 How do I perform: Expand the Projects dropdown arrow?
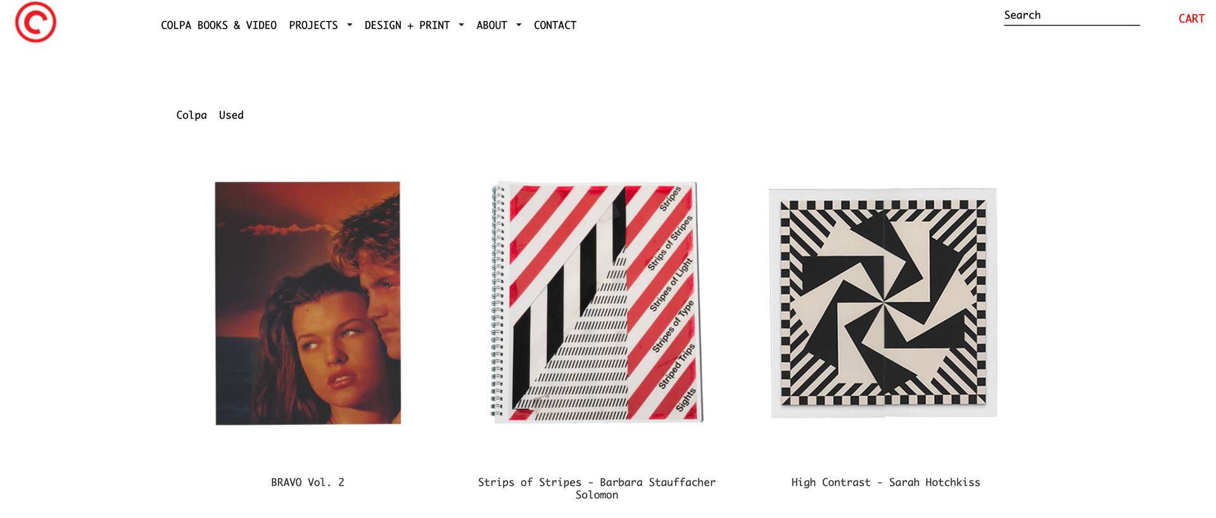[350, 25]
